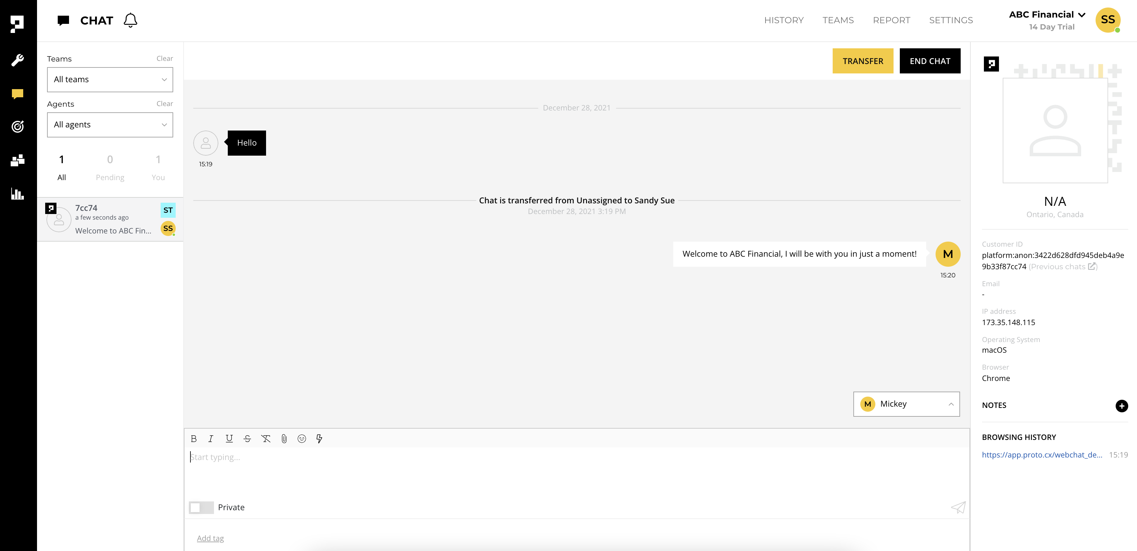Open the blocks sidebar icon
Screen dimensions: 1137x551
pos(17,160)
